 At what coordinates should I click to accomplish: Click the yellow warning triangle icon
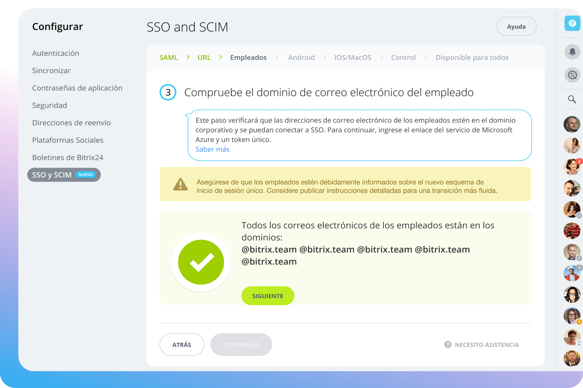[x=181, y=184]
